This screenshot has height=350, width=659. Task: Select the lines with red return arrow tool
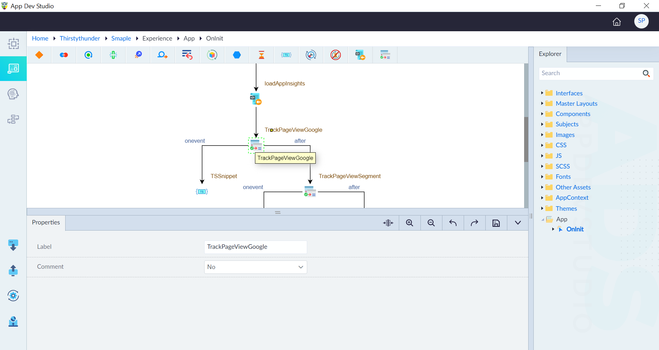tap(187, 55)
